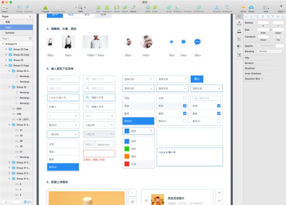Toggle the Gaussian Blur checkbox

tap(283, 79)
